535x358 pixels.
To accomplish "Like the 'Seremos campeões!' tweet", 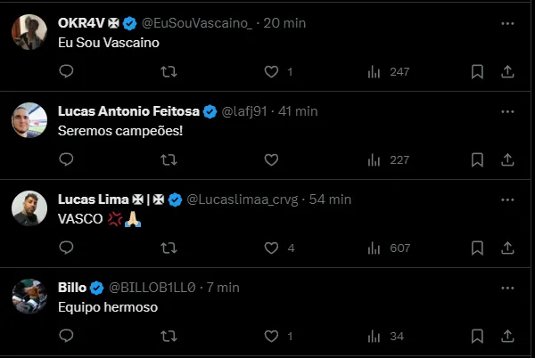I will tap(272, 159).
